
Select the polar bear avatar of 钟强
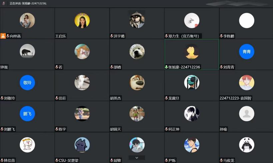pyautogui.click(x=27, y=51)
